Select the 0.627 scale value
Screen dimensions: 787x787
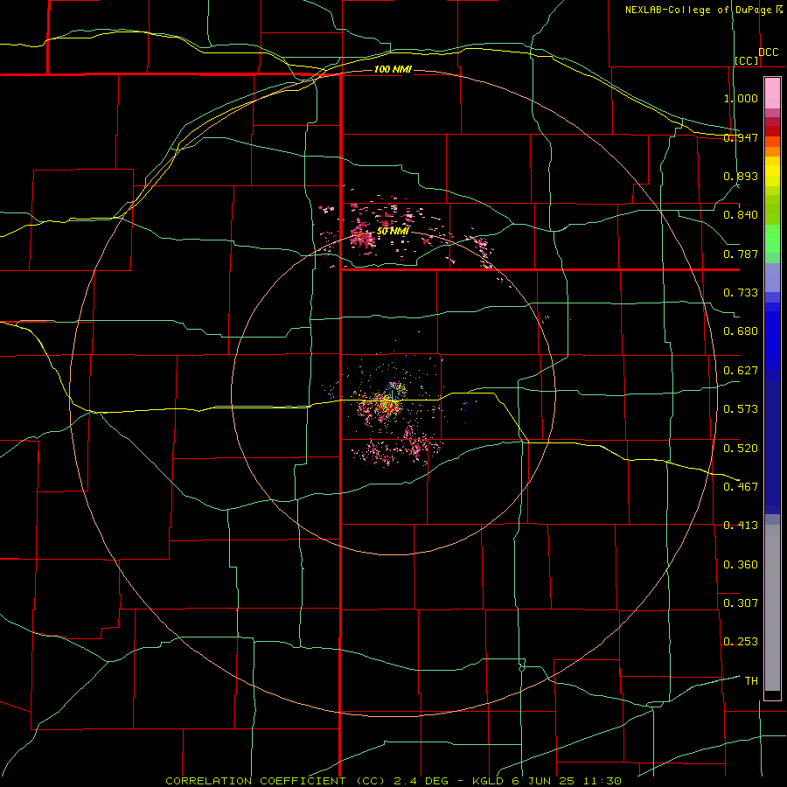tap(741, 370)
